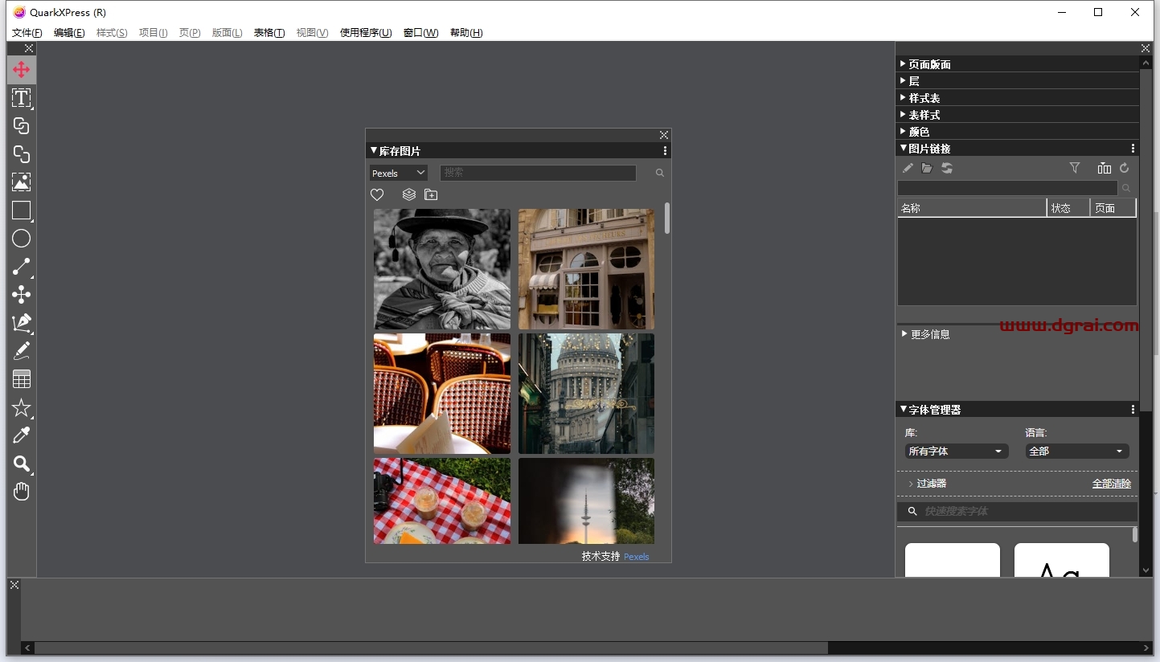Expand the 更多信息 section
This screenshot has height=662, width=1160.
point(929,334)
